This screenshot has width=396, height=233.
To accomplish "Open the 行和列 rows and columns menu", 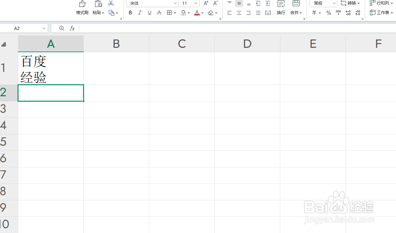I will (381, 3).
